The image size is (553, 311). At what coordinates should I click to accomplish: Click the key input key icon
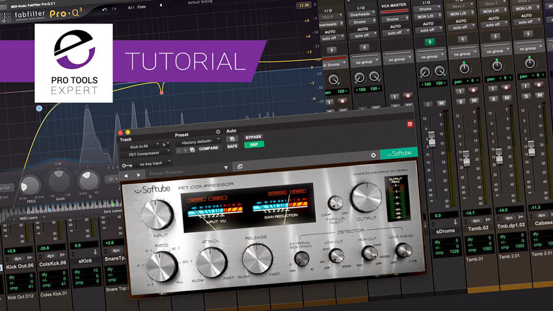[x=127, y=165]
